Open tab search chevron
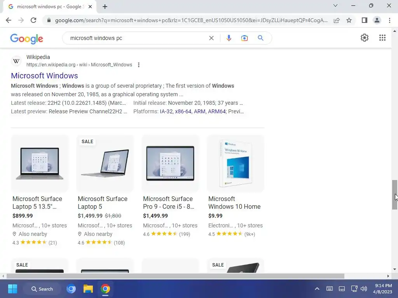 [335, 5]
